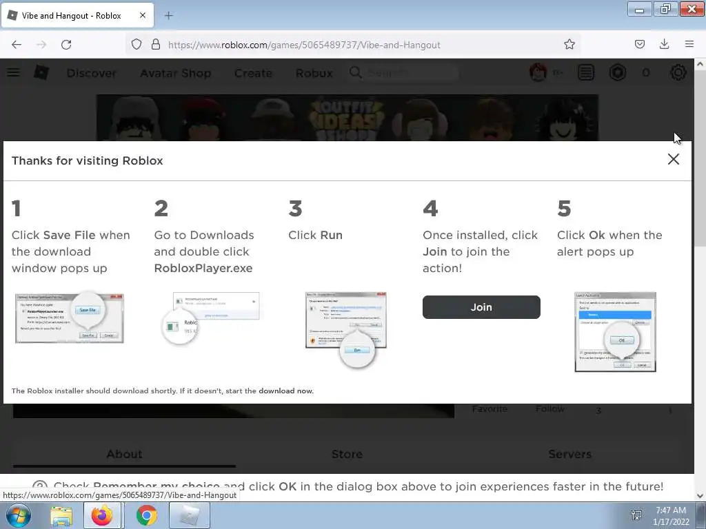Viewport: 706px width, 529px height.
Task: Click the network tray icon
Action: (x=636, y=515)
